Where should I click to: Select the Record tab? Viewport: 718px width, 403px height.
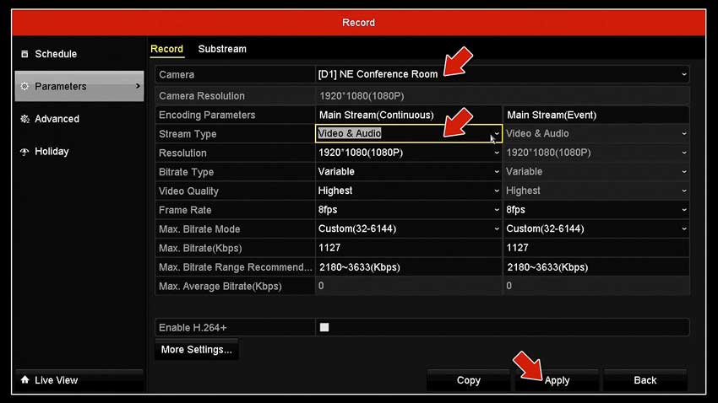(x=166, y=49)
